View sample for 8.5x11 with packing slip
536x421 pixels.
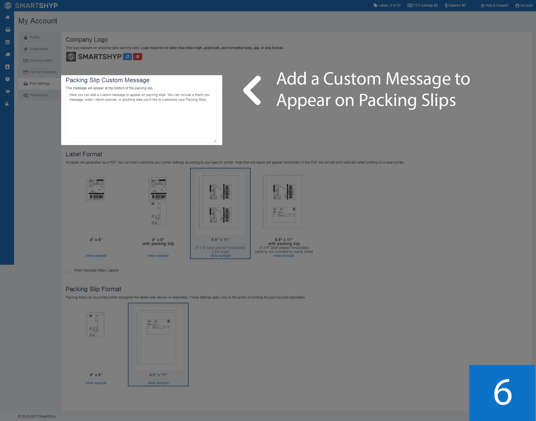pos(284,256)
